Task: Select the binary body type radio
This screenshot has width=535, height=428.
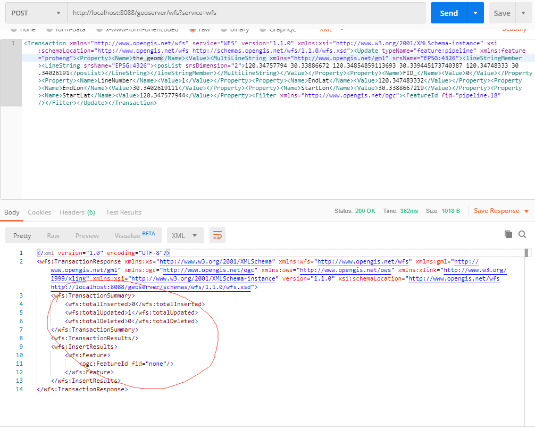Action: 224,30
